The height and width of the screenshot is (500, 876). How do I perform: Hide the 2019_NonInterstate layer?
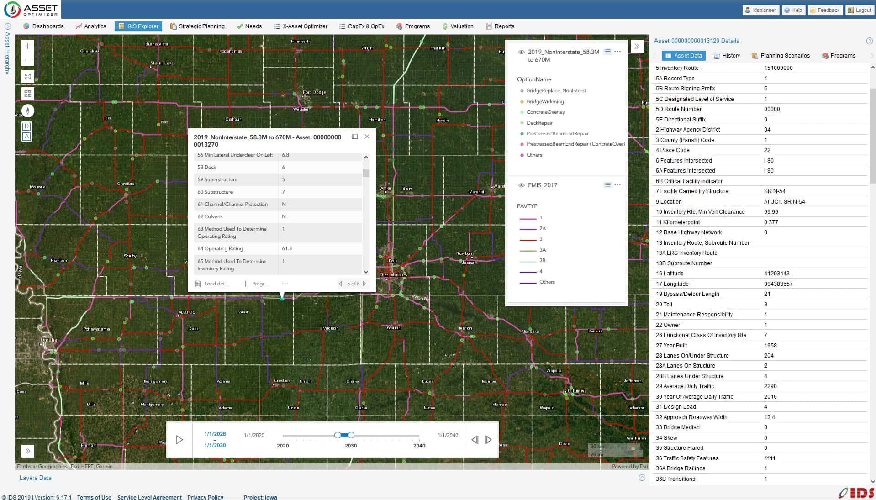point(521,52)
